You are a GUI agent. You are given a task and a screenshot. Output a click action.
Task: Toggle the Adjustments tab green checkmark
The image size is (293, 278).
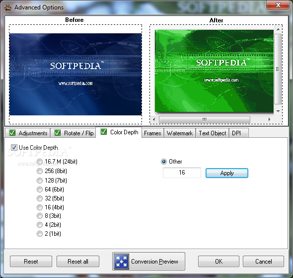pyautogui.click(x=12, y=133)
